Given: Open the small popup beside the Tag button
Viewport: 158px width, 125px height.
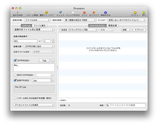Looking at the screenshot, I should coord(53,61).
